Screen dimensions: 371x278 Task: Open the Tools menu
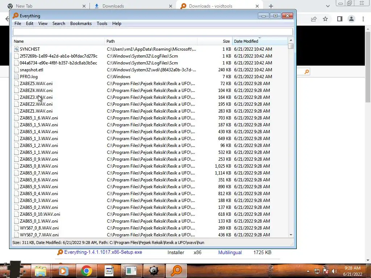click(x=102, y=24)
